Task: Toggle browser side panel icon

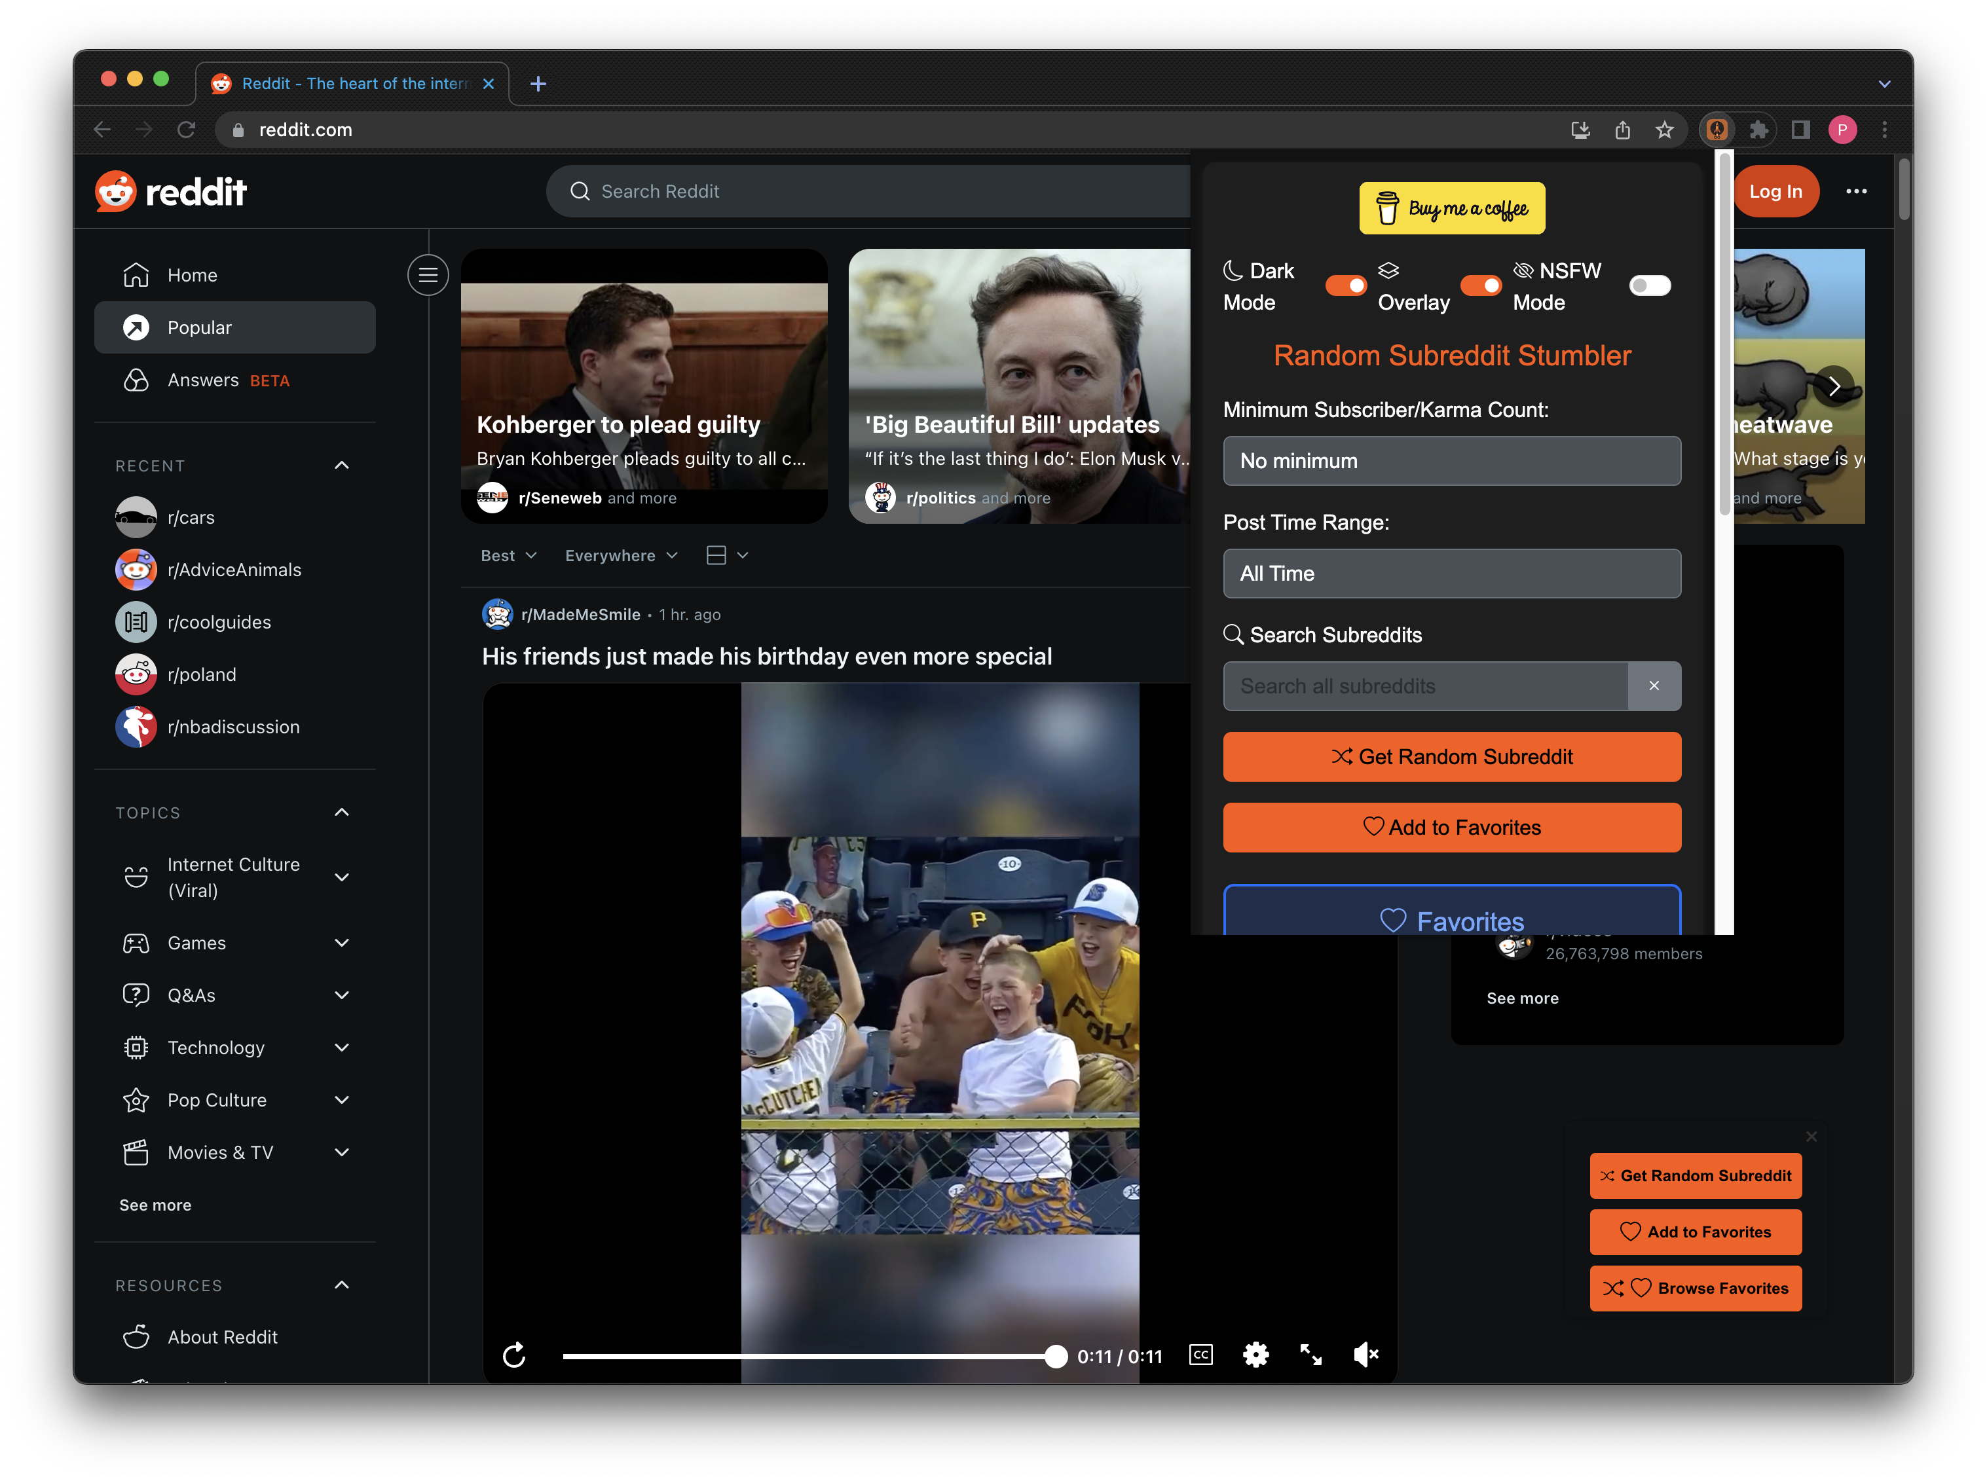Action: pos(1800,130)
